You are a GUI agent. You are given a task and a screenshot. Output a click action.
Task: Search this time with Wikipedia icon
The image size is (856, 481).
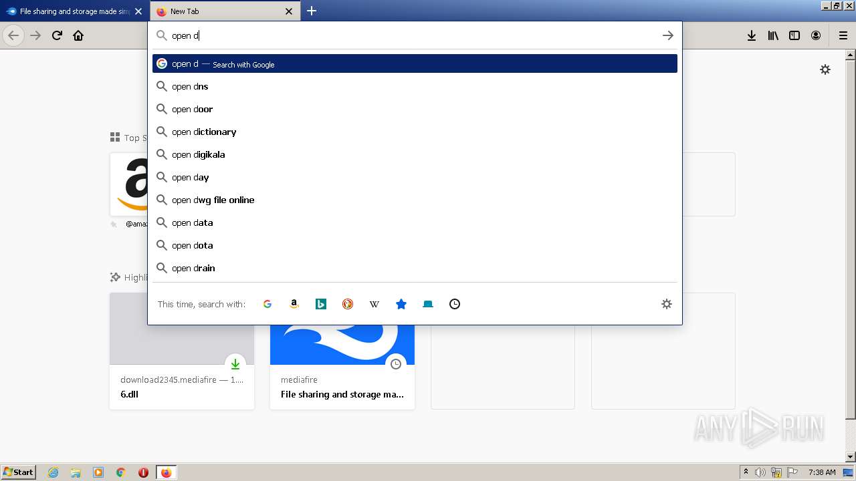[x=374, y=304]
